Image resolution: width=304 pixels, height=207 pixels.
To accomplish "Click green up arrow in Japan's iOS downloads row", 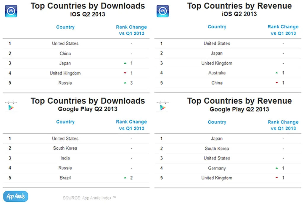I will [125, 63].
